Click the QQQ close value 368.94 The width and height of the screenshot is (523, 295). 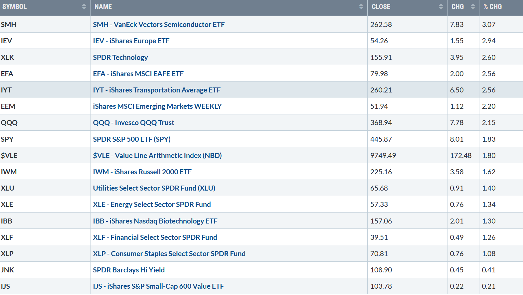(x=381, y=123)
